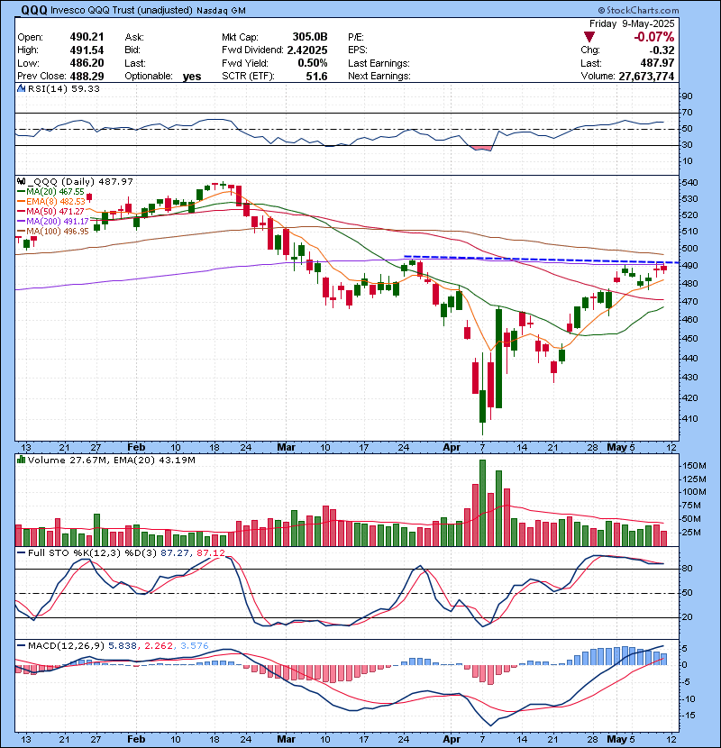721x748 pixels.
Task: Select the Open value 490.21
Action: pos(87,37)
